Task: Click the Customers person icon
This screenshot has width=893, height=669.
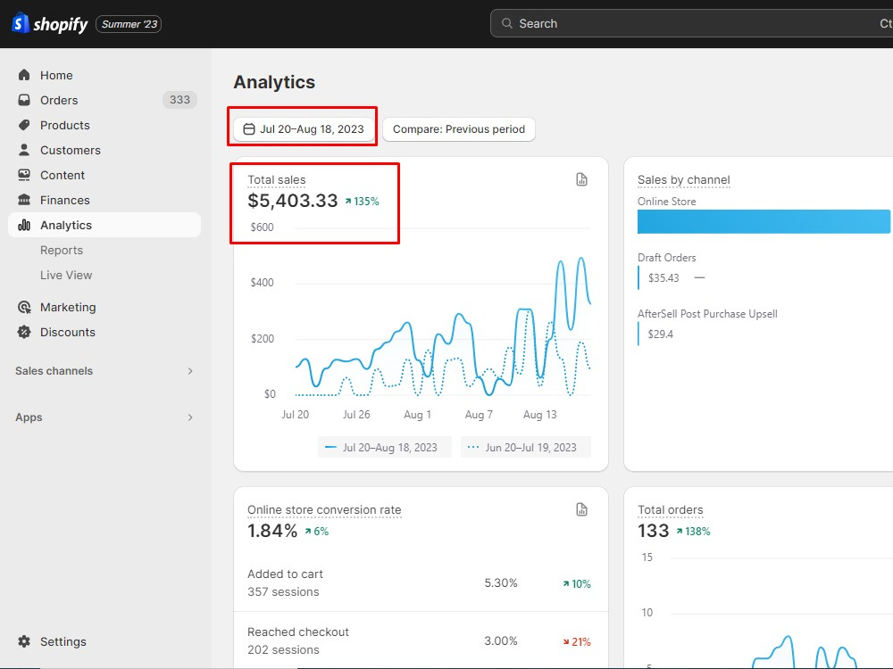Action: 24,150
